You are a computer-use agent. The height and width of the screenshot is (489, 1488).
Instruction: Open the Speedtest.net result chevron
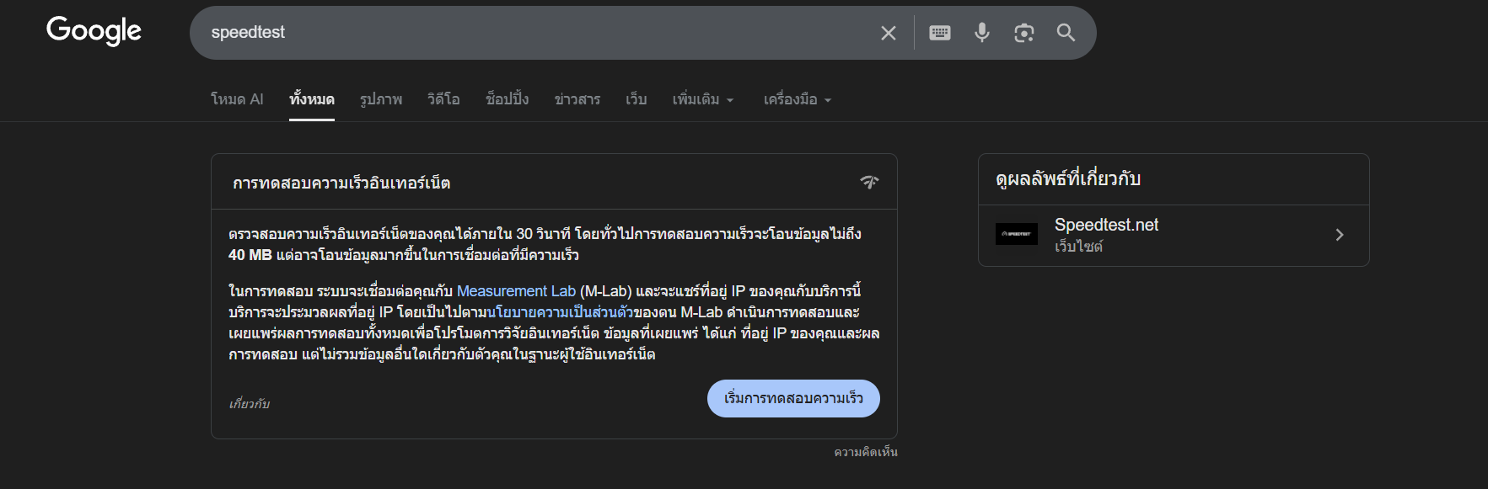(1339, 235)
